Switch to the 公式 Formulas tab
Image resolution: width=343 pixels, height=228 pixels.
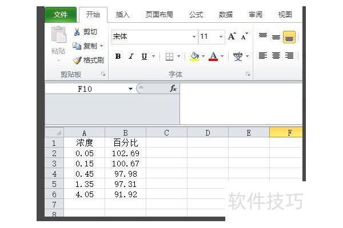196,15
